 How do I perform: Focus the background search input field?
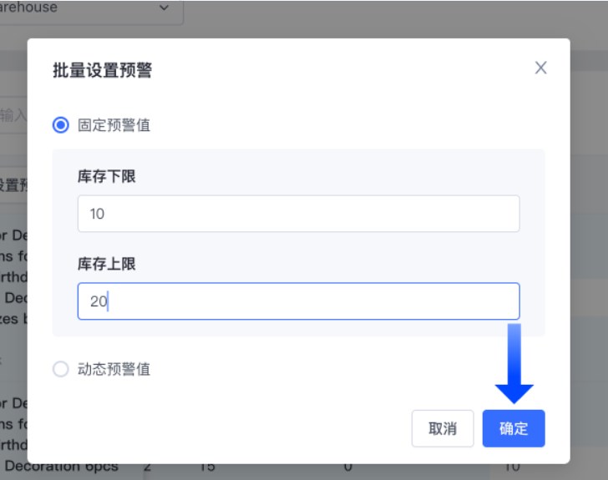pyautogui.click(x=13, y=115)
